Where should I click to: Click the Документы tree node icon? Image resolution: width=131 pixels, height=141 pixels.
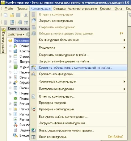point(15,62)
